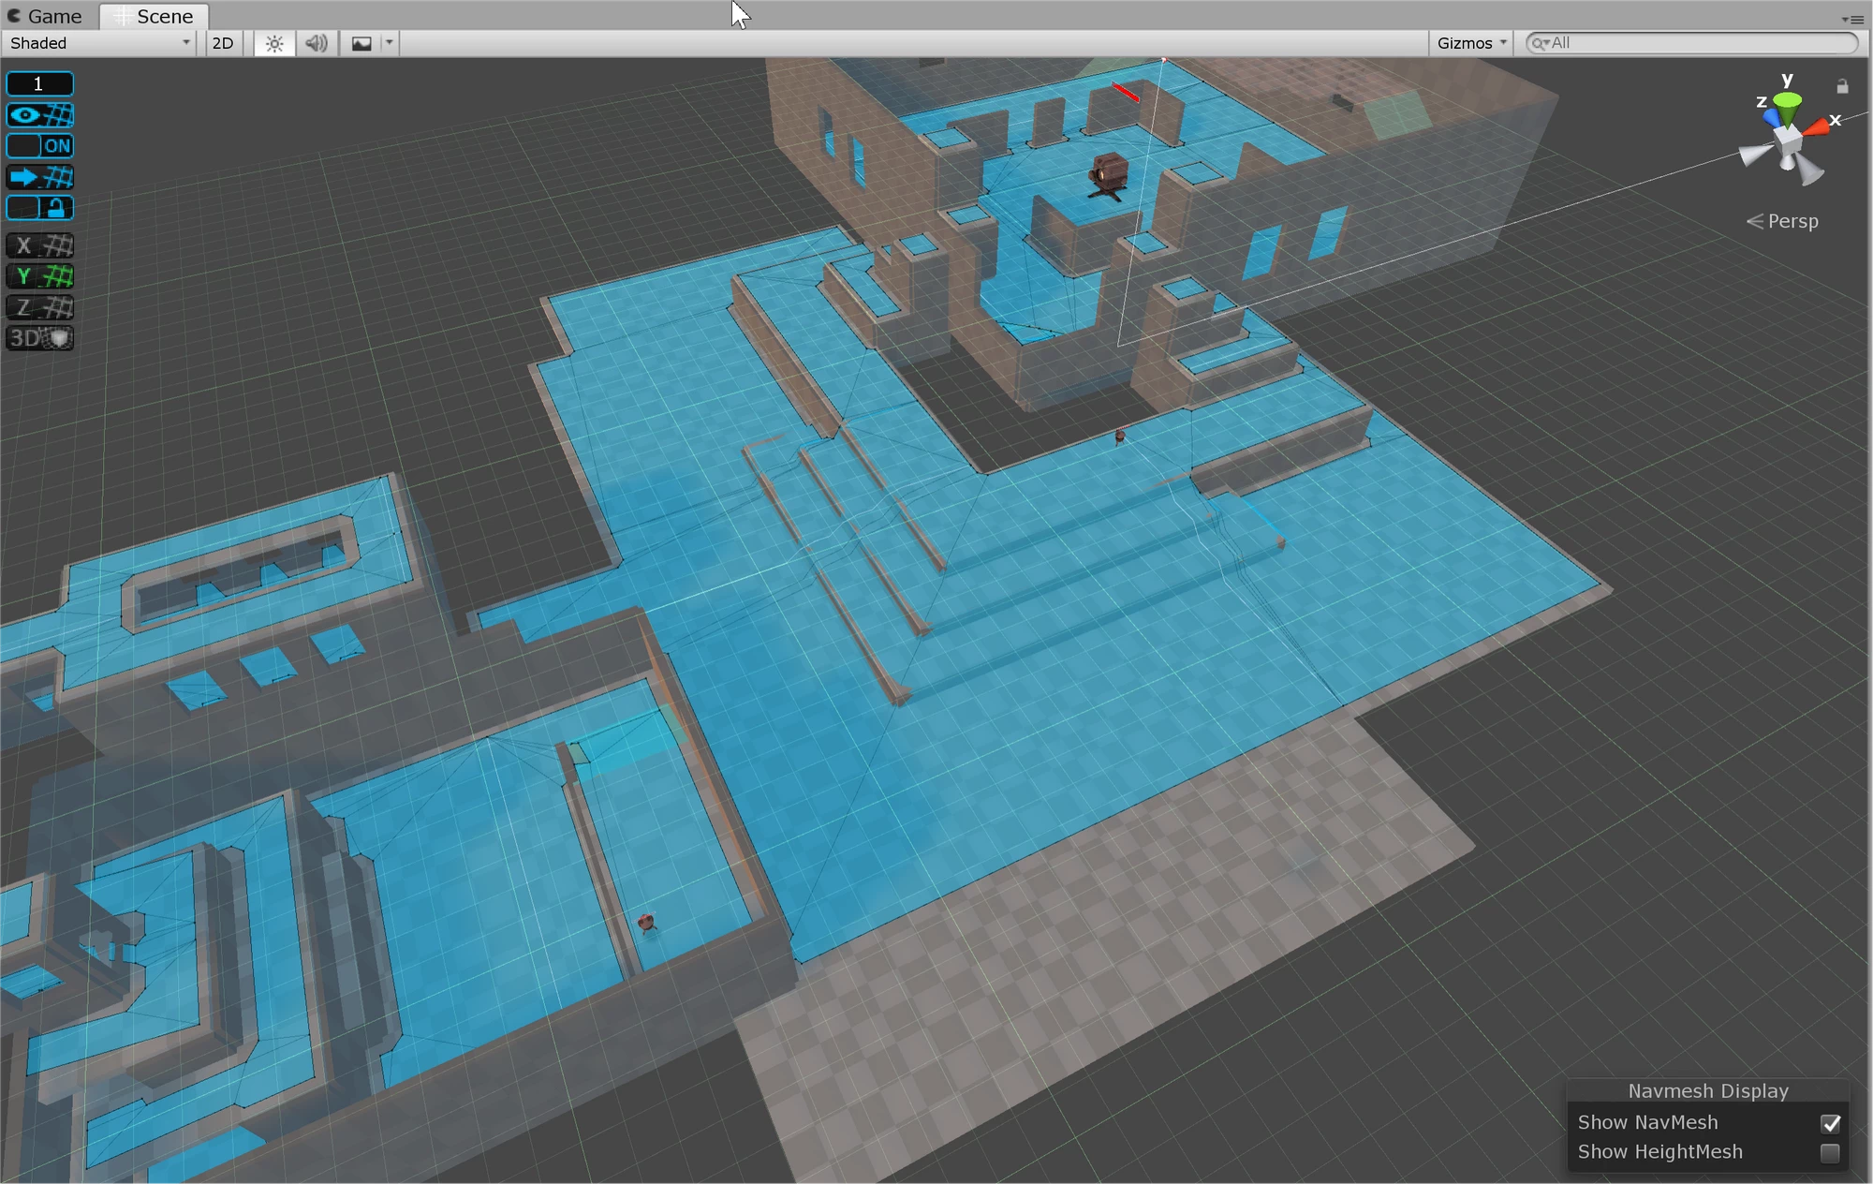Uncheck Show NavMesh checkbox
This screenshot has height=1184, width=1873.
click(x=1830, y=1122)
